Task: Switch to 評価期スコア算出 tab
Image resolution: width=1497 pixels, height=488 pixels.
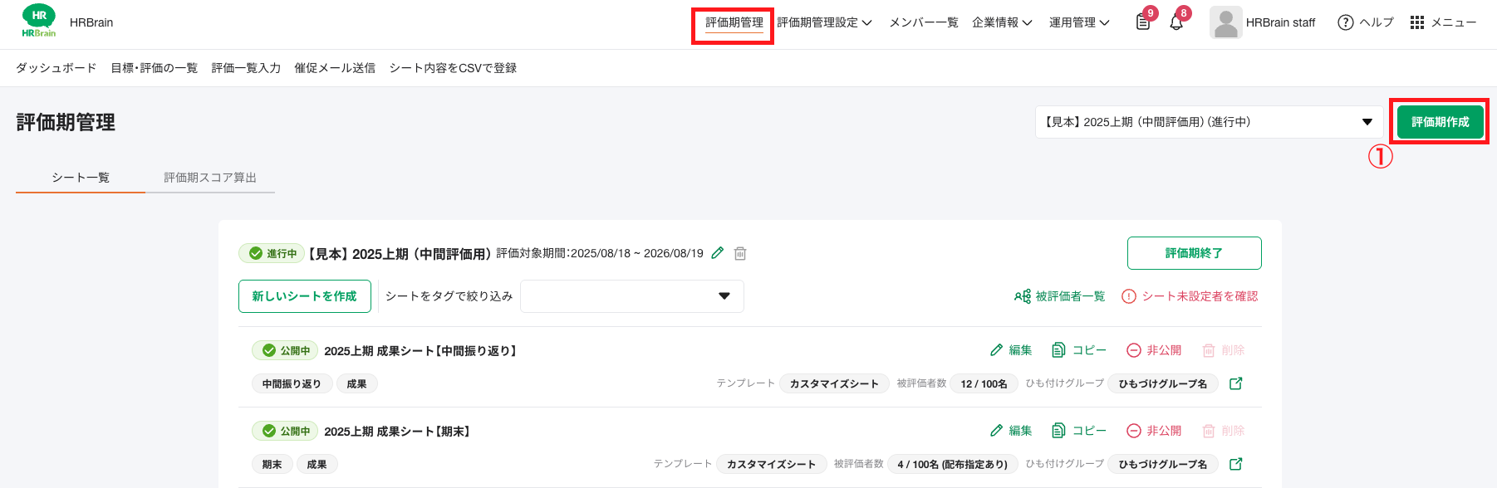Action: 210,178
